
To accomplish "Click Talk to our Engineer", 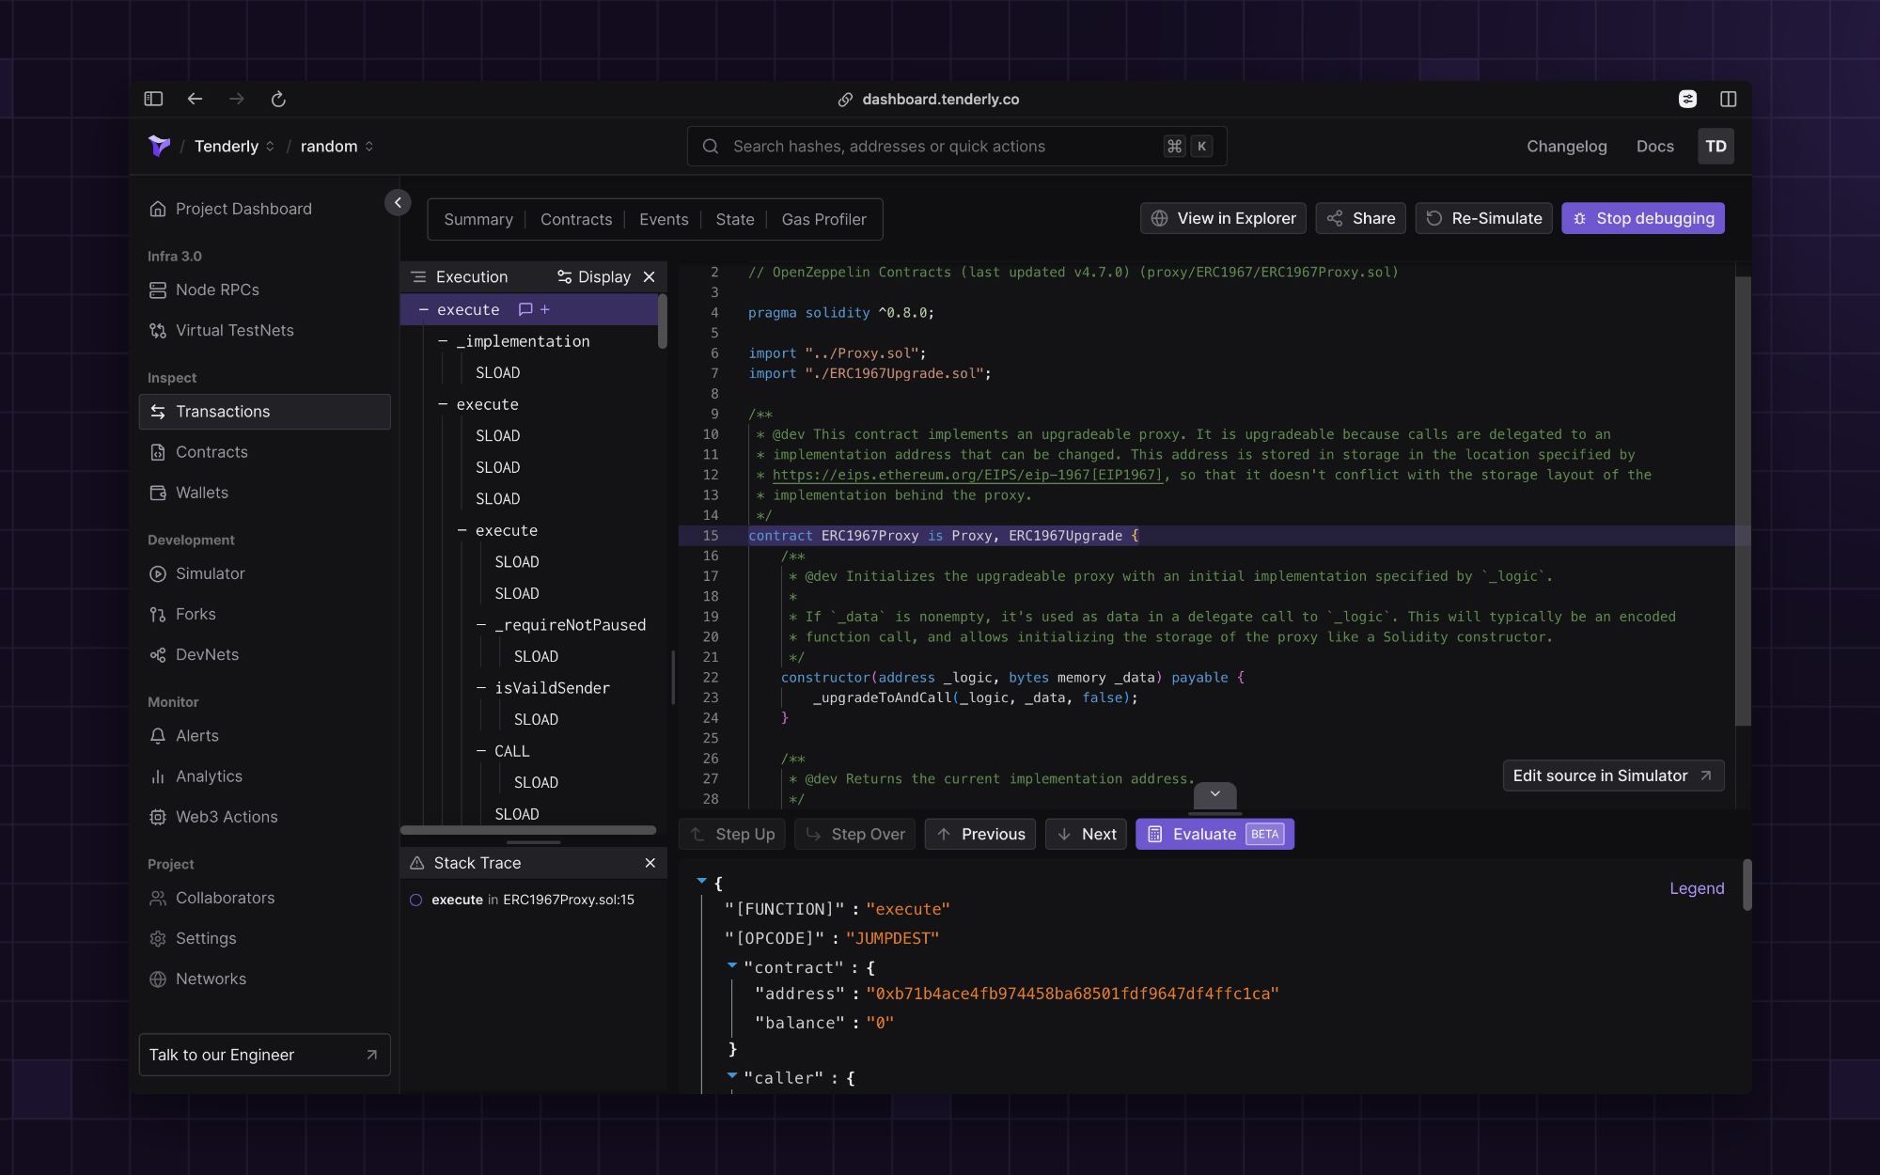I will pos(264,1055).
